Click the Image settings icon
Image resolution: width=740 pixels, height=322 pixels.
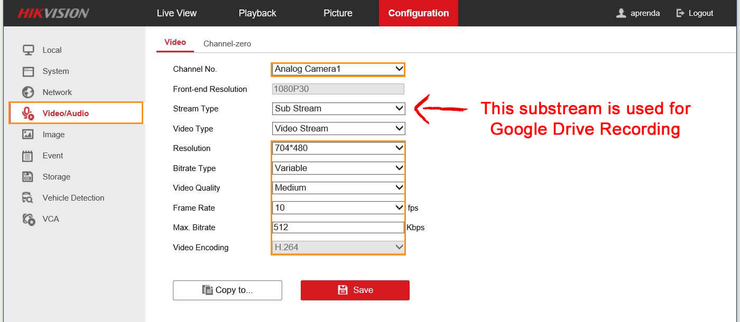(x=28, y=135)
